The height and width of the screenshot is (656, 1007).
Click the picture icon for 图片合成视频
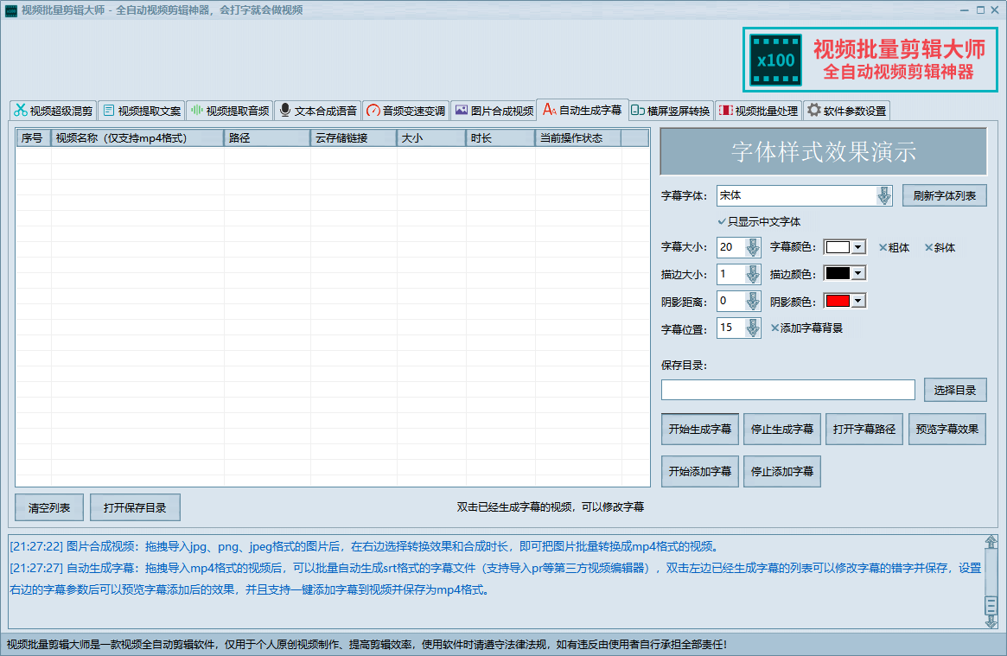coord(461,111)
